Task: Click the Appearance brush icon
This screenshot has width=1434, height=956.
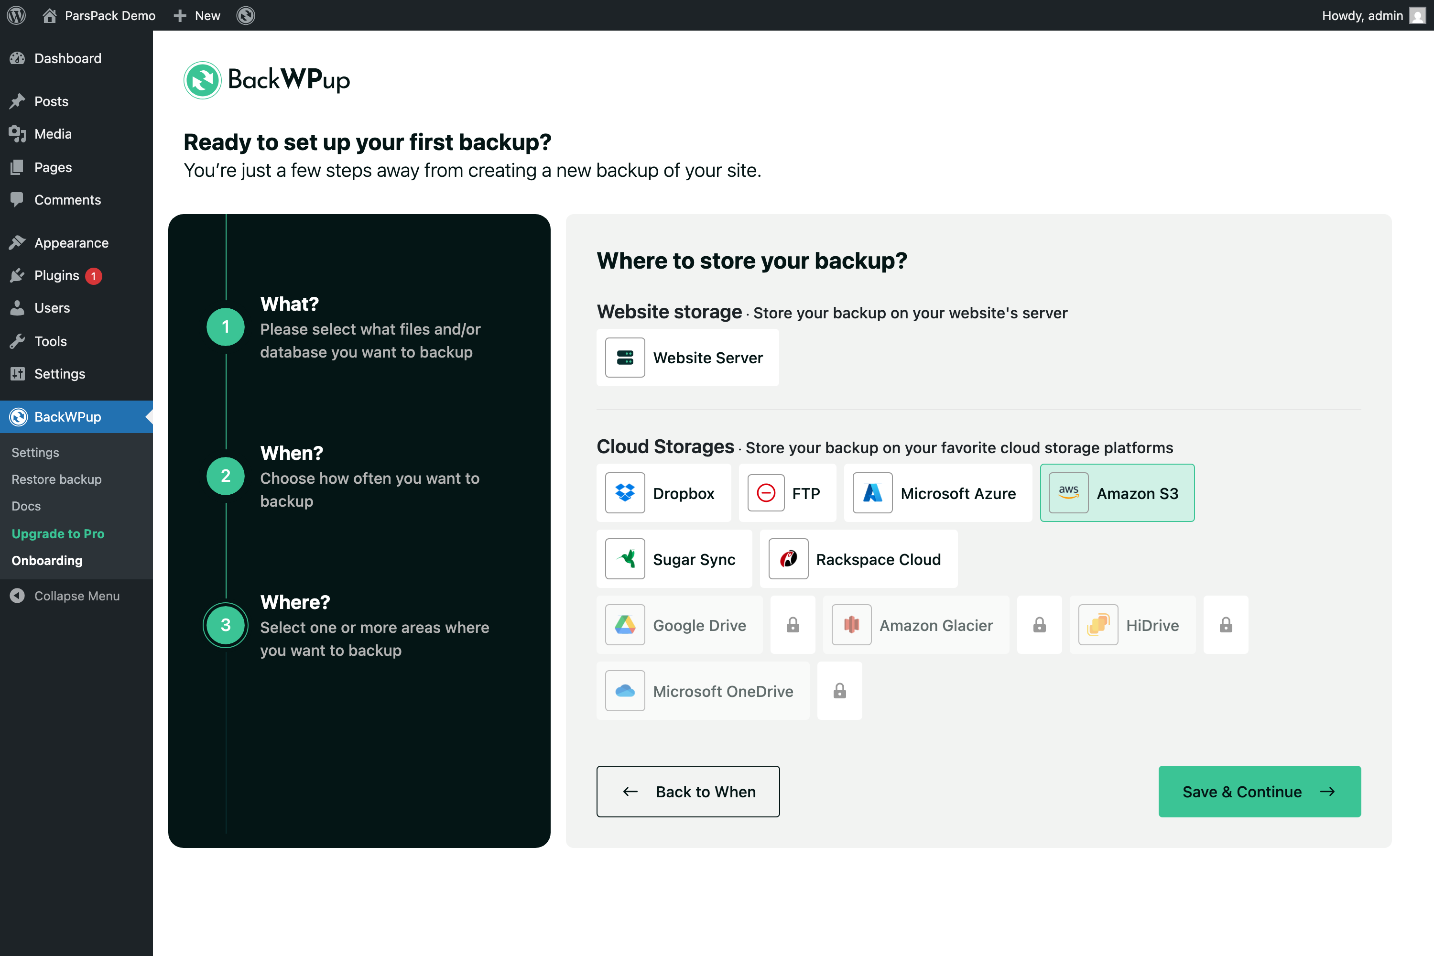Action: coord(17,243)
